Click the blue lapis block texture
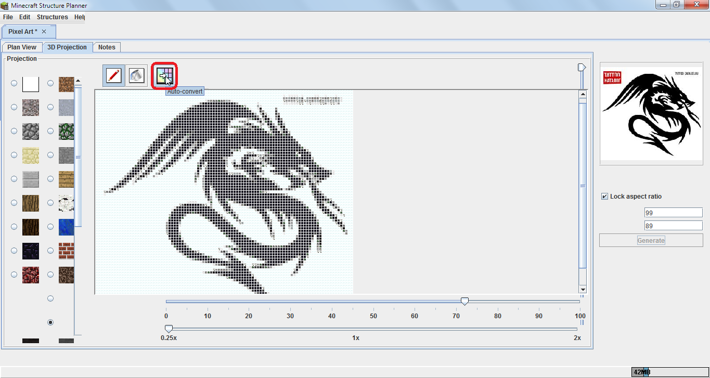This screenshot has width=710, height=378. (66, 227)
